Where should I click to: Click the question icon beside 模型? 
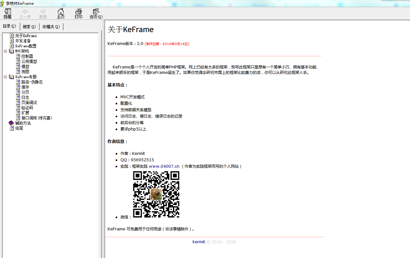(18, 67)
